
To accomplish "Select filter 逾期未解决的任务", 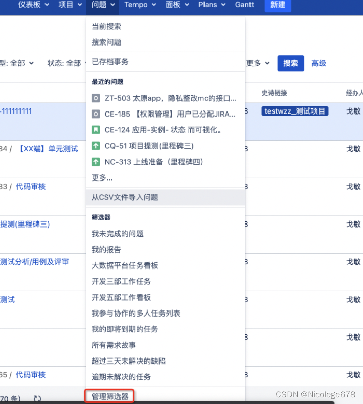I will click(166, 377).
